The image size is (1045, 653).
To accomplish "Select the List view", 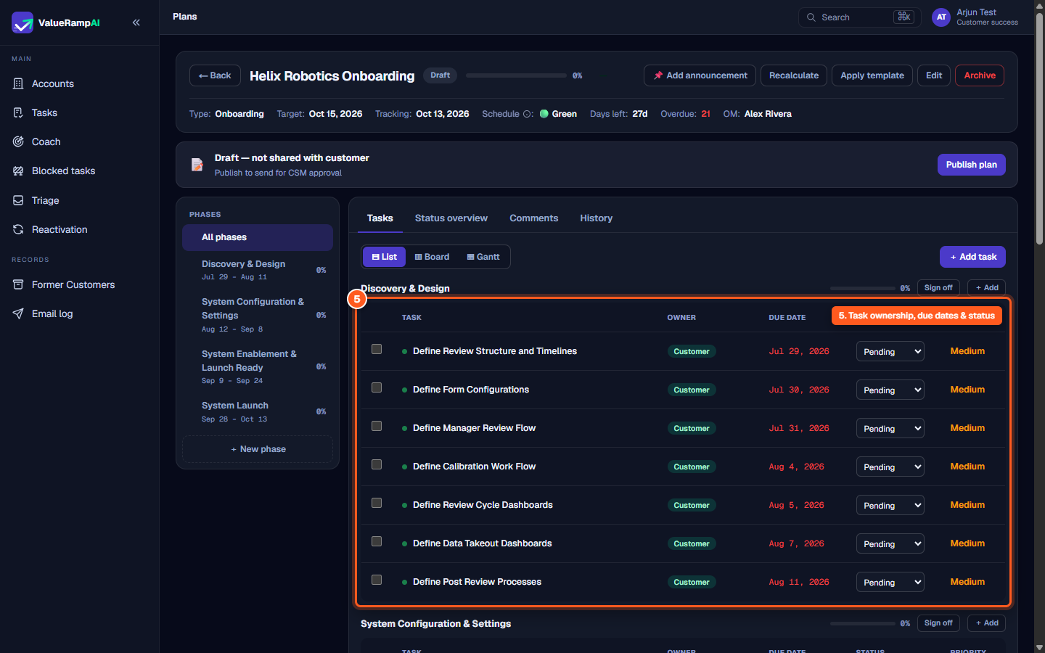I will 385,257.
